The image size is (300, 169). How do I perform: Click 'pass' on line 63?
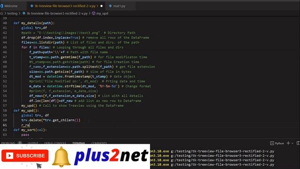(x=25, y=135)
